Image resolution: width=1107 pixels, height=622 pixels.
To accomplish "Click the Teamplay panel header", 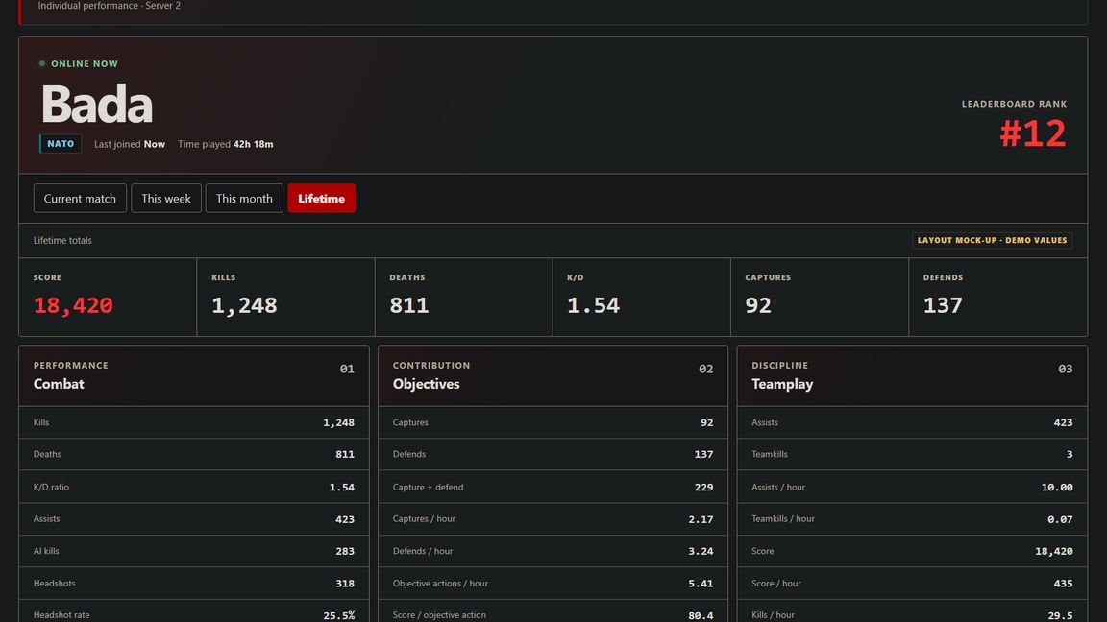I will coord(912,375).
